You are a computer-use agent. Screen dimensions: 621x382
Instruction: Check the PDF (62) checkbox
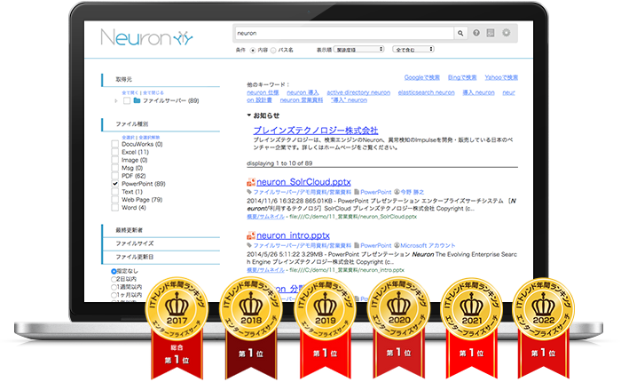pyautogui.click(x=114, y=176)
